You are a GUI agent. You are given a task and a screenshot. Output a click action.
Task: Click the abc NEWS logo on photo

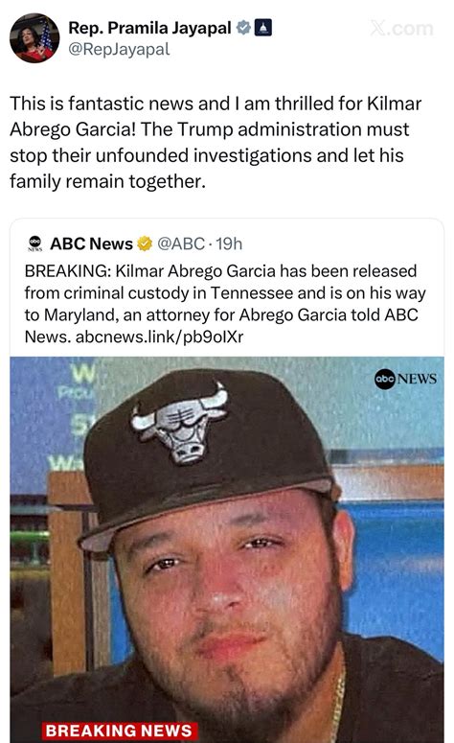tap(406, 379)
